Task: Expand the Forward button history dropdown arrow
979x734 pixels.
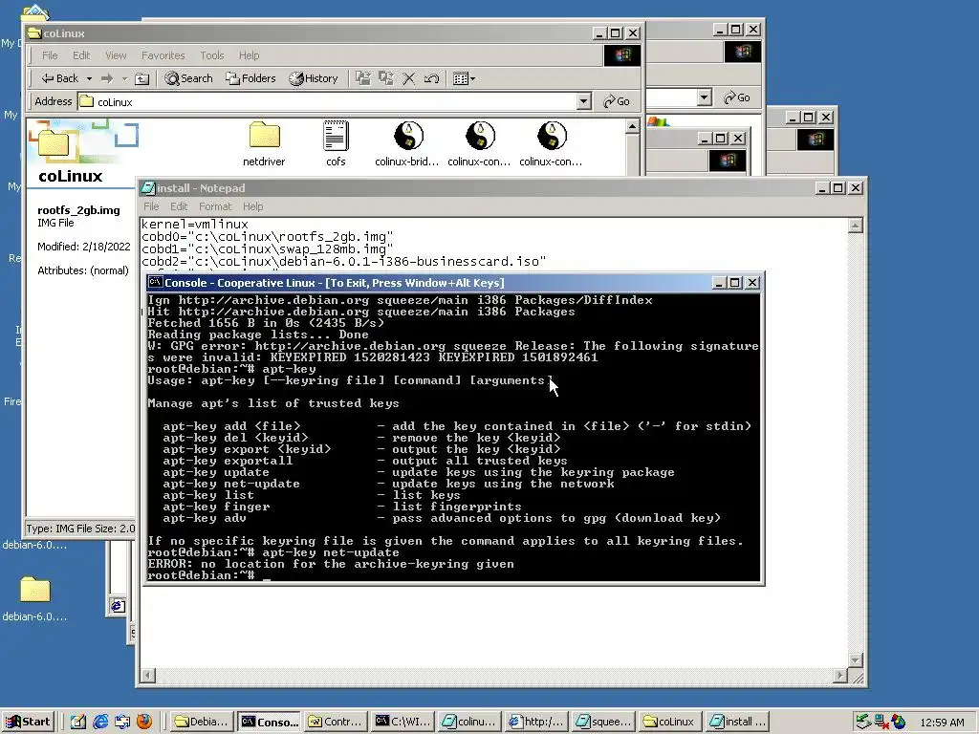Action: tap(124, 78)
